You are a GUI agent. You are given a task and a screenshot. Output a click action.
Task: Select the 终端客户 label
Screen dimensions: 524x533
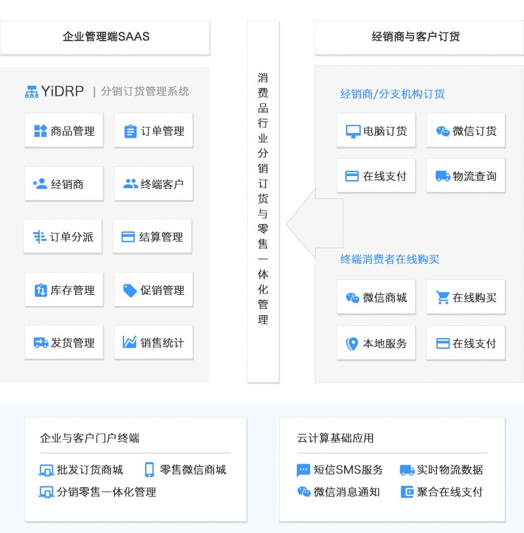[162, 184]
